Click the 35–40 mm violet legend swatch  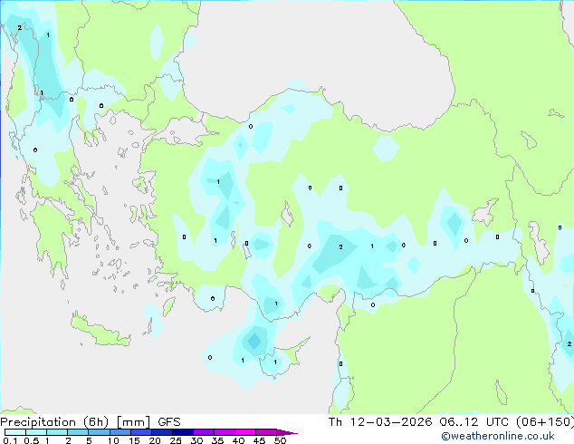224,432
